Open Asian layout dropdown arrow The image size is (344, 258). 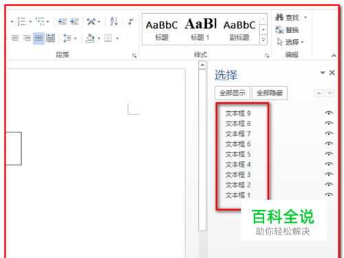[99, 22]
